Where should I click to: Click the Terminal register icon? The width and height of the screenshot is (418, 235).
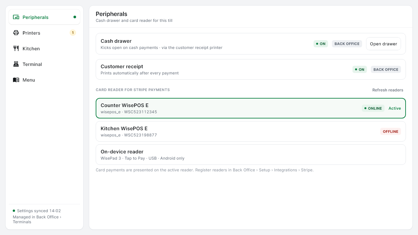pyautogui.click(x=16, y=64)
